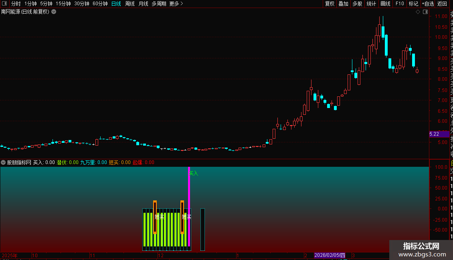Viewport: 453px width, 260px height.
Task: Open 多周期 multi-period view
Action: pos(159,4)
